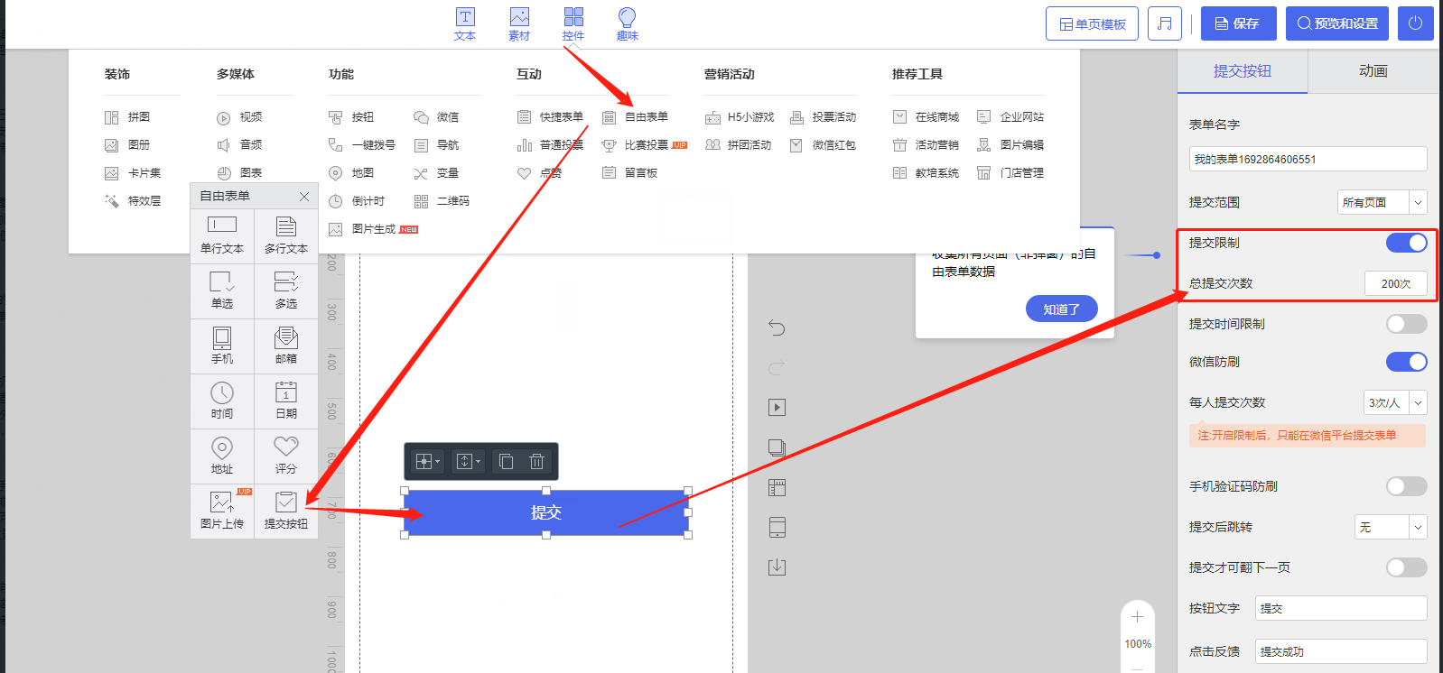This screenshot has width=1443, height=673.
Task: Select 自由表单 from the 互动 menu
Action: [x=636, y=117]
